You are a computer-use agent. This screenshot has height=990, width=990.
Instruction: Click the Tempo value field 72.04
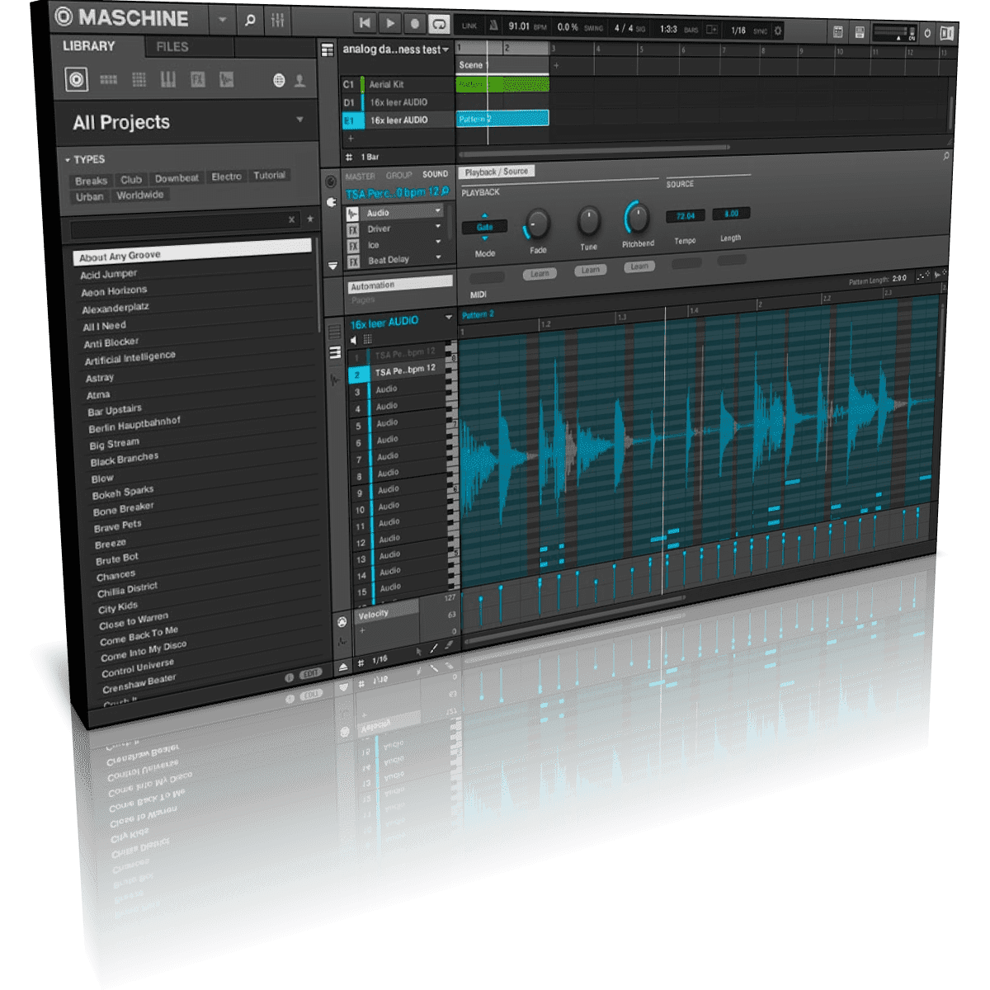[686, 215]
